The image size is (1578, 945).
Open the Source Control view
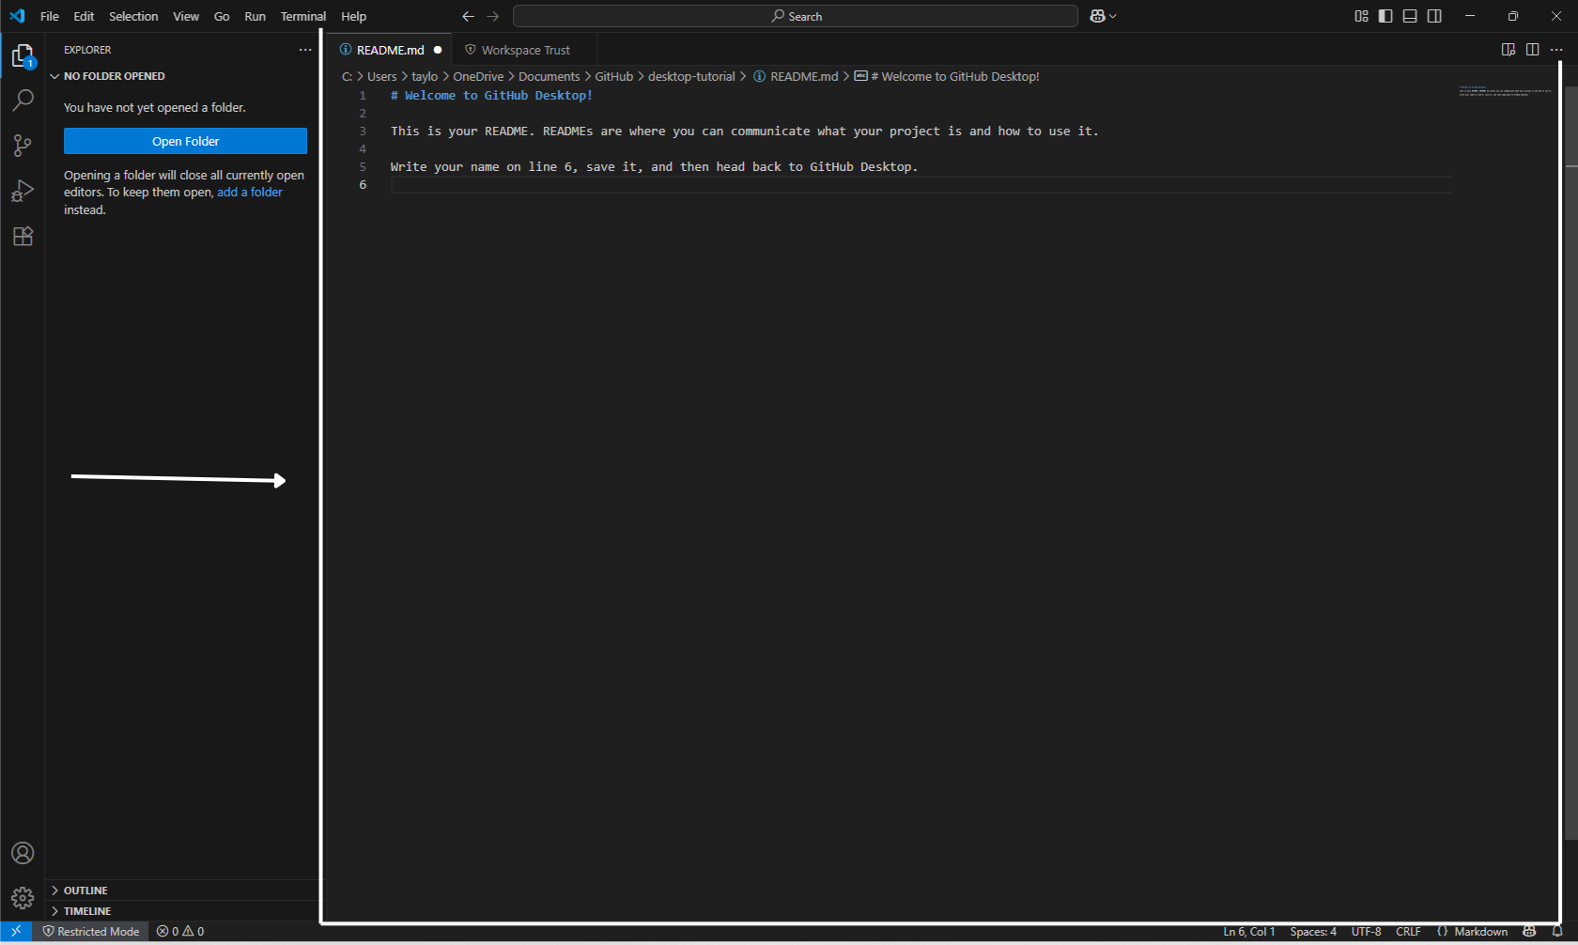(23, 145)
